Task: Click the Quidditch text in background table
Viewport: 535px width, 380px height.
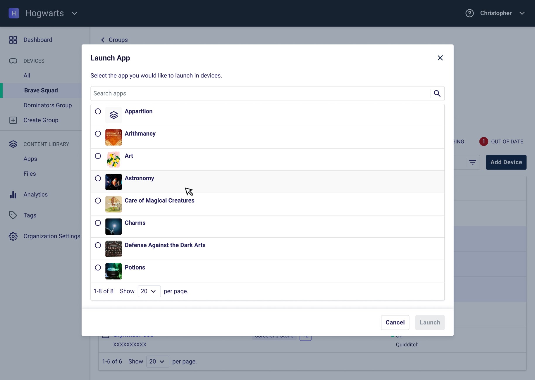Action: pos(407,345)
